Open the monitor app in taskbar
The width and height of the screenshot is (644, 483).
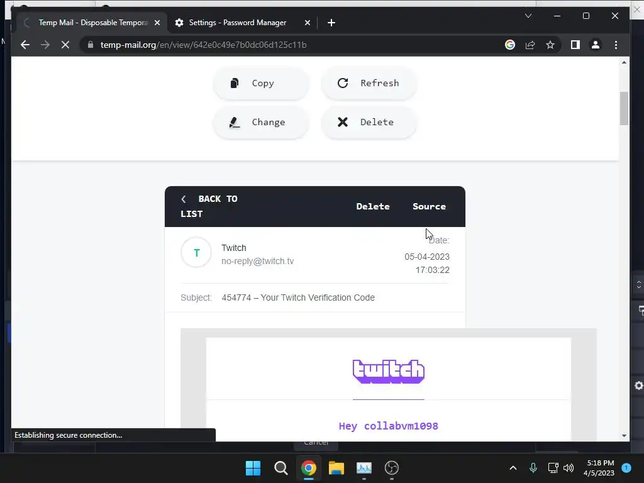pyautogui.click(x=364, y=468)
